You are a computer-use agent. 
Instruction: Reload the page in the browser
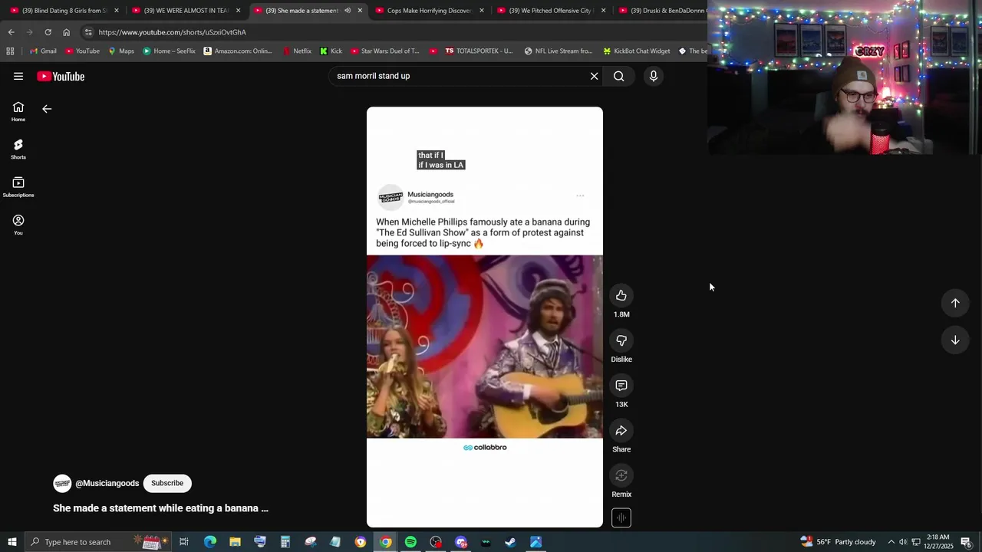48,32
